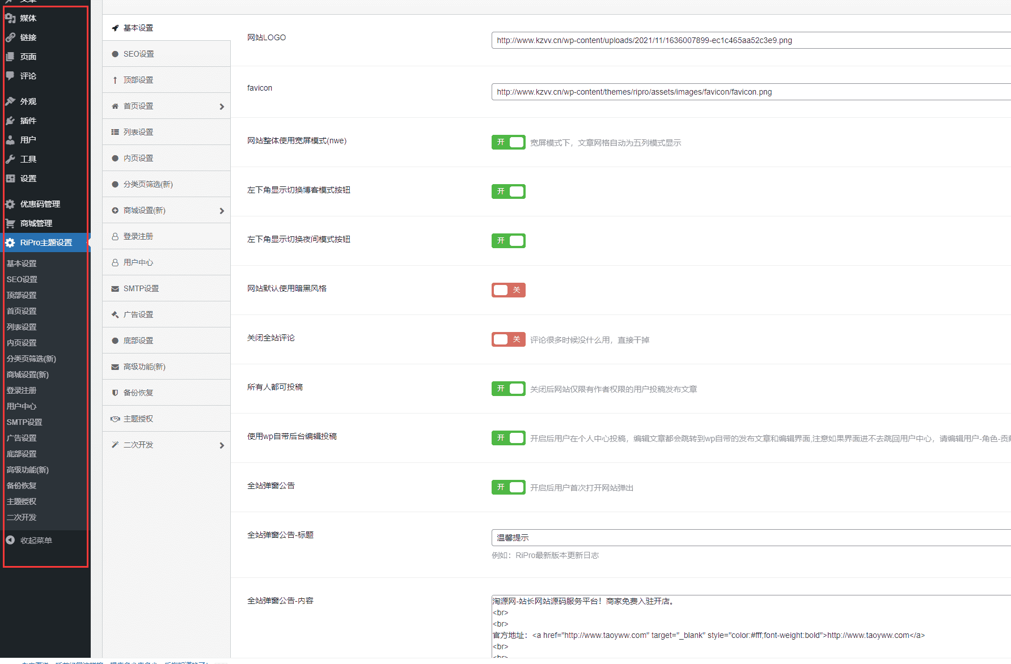This screenshot has width=1011, height=664.
Task: Click the favicon URL input field
Action: pos(751,92)
